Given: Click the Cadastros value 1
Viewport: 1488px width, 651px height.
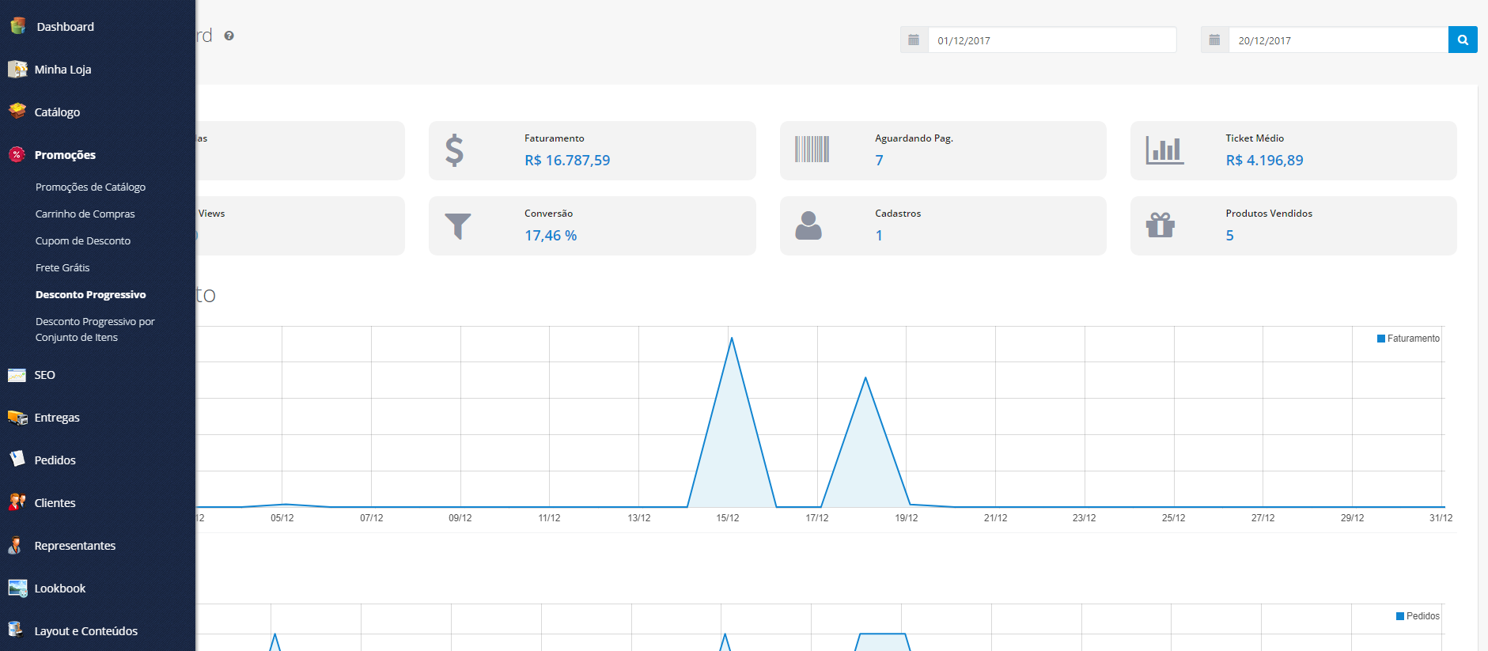Looking at the screenshot, I should [x=879, y=236].
